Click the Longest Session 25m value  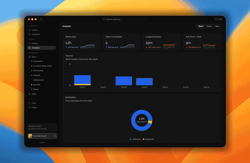click(149, 43)
